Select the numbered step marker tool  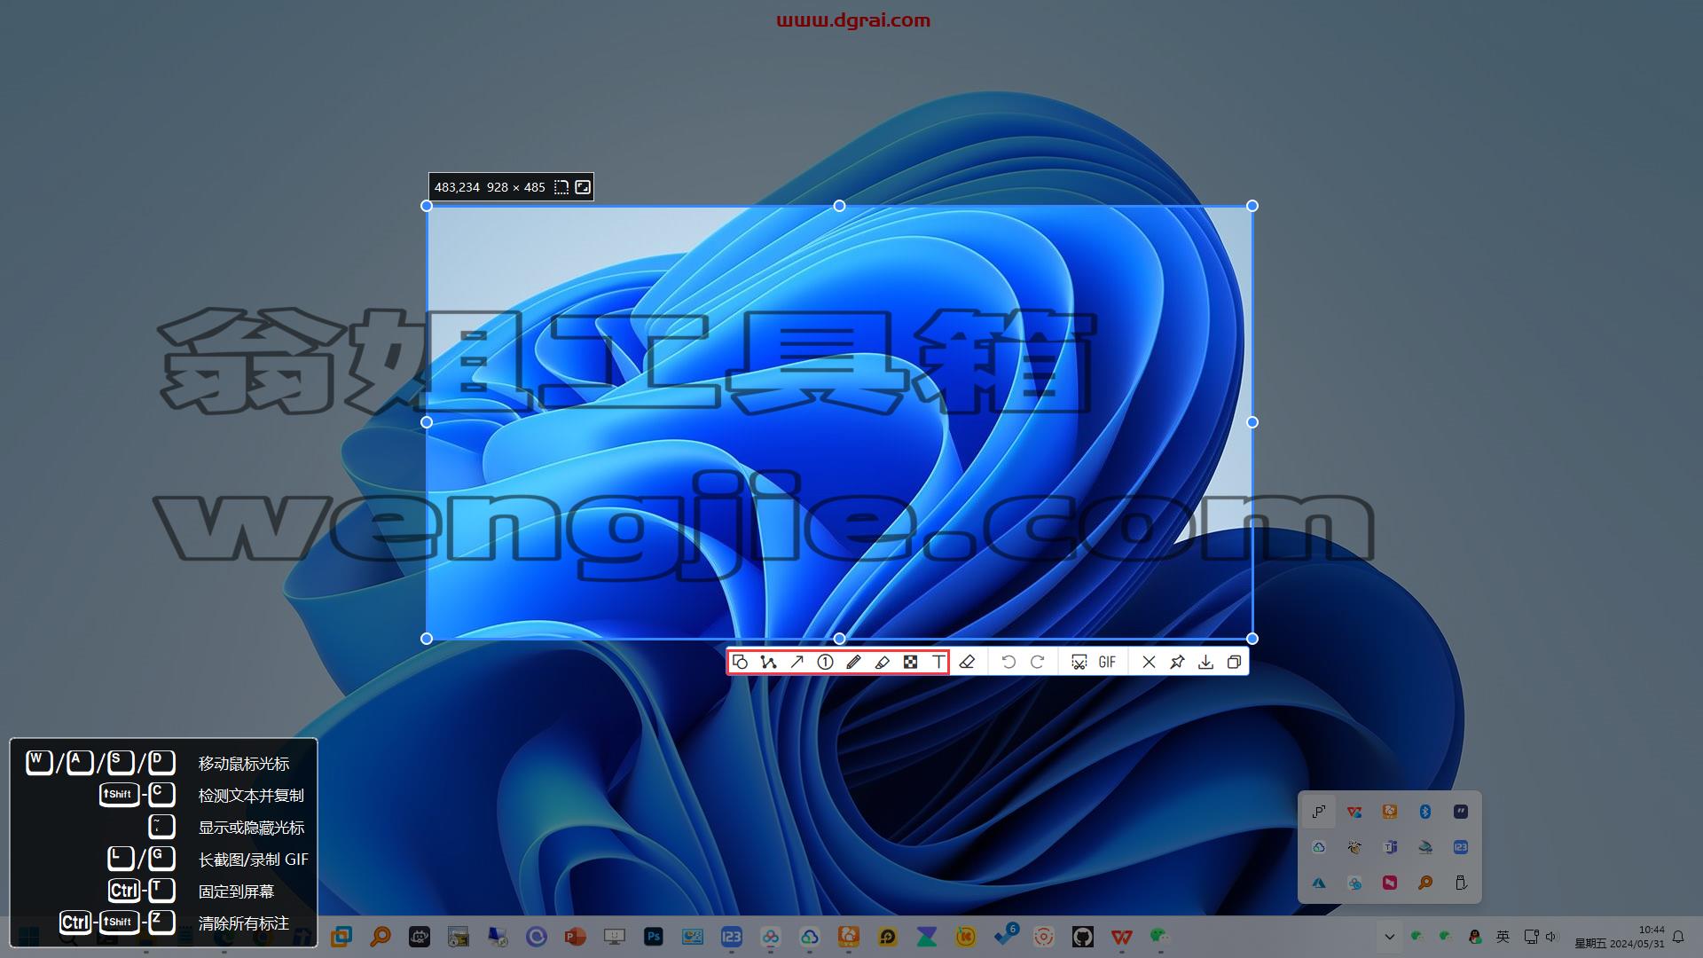point(825,662)
